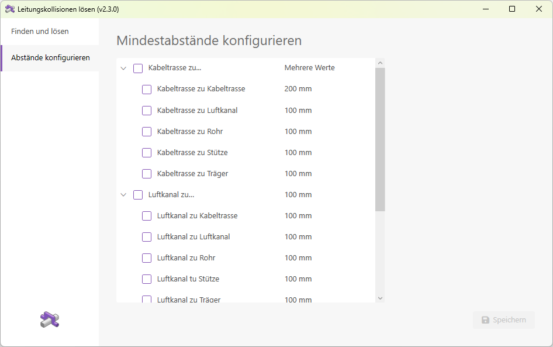Viewport: 553px width, 347px height.
Task: Click the app icon in the title bar
Action: point(10,9)
